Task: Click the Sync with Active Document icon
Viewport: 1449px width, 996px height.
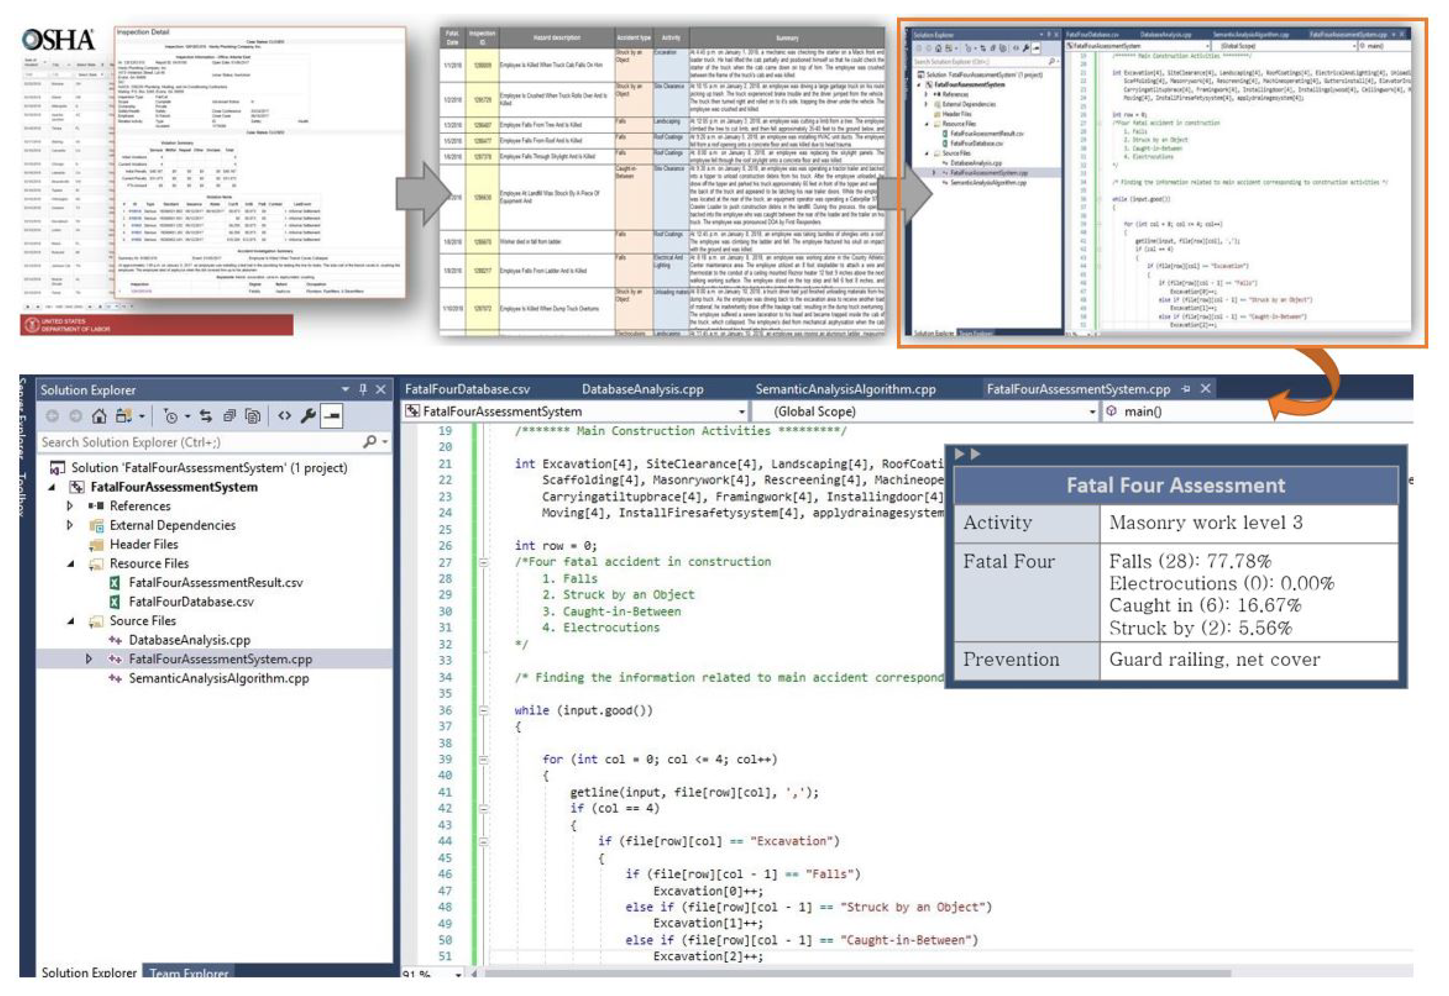Action: (206, 416)
